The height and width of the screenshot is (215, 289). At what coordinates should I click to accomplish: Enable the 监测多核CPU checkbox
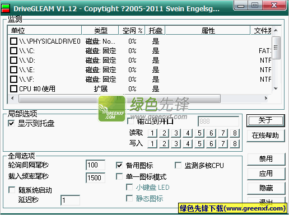(x=178, y=165)
